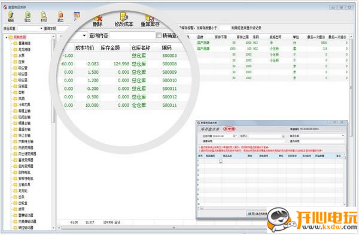This screenshot has height=235, width=359.
Task: Click the magnified 查询内容 search input field
Action: tap(132, 35)
